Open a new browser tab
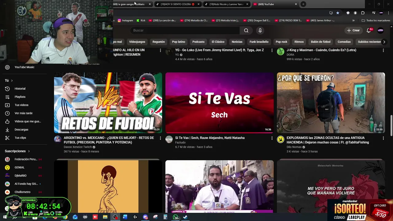 [x=303, y=4]
